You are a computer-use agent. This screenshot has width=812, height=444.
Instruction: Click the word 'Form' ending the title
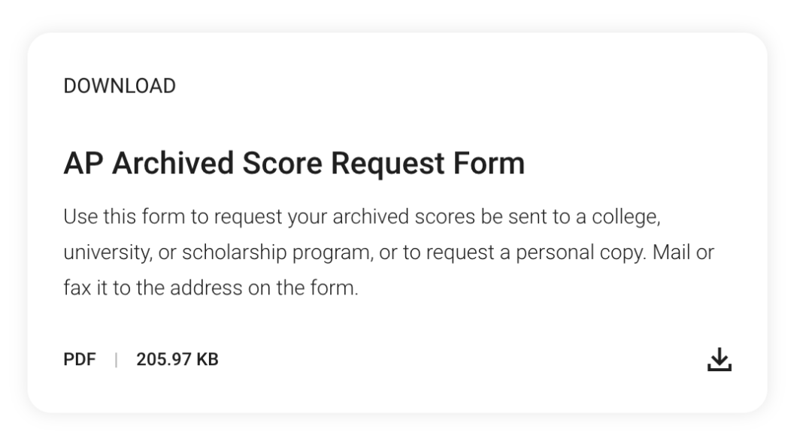(x=489, y=164)
